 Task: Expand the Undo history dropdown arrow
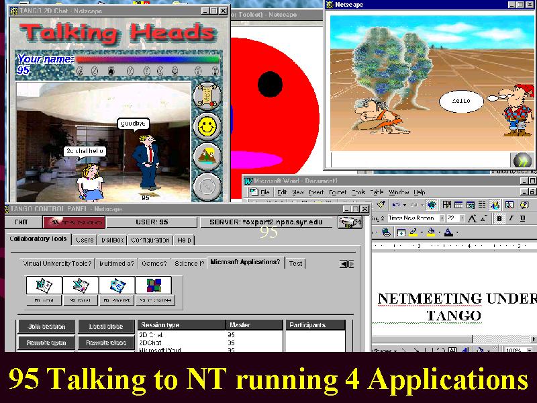pos(405,205)
